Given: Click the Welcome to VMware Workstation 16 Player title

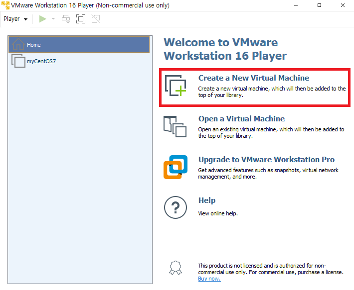Looking at the screenshot, I should [225, 49].
